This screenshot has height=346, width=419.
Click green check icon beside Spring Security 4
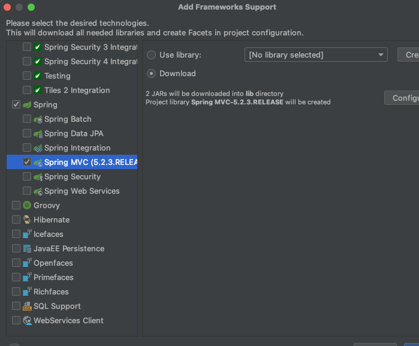point(38,62)
